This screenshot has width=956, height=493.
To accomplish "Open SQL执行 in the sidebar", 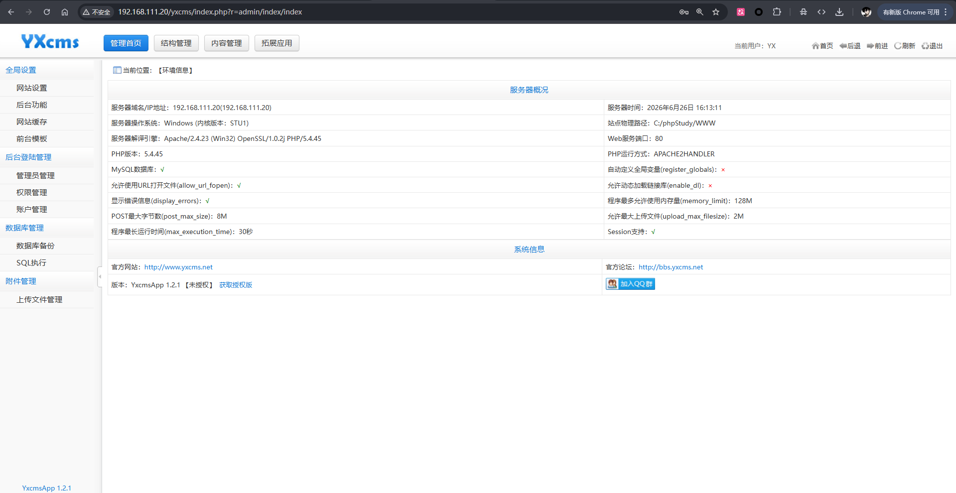I will tap(31, 263).
